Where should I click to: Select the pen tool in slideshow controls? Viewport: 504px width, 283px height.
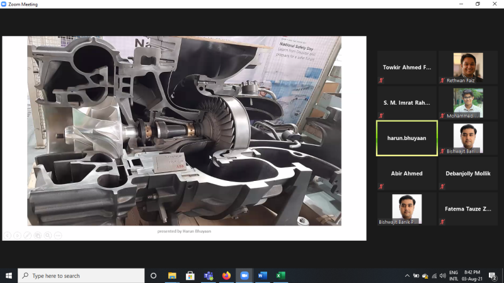click(28, 235)
